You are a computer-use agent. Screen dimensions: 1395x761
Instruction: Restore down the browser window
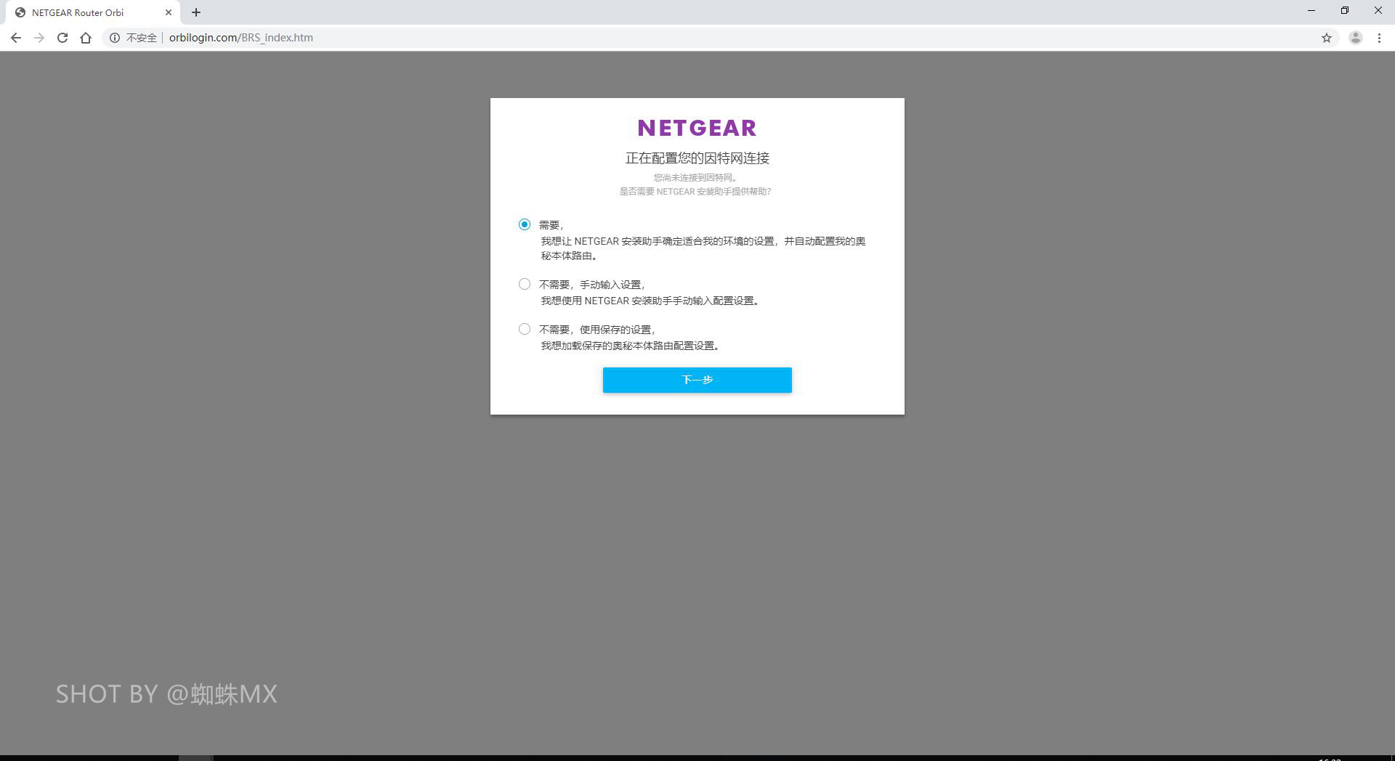point(1345,10)
